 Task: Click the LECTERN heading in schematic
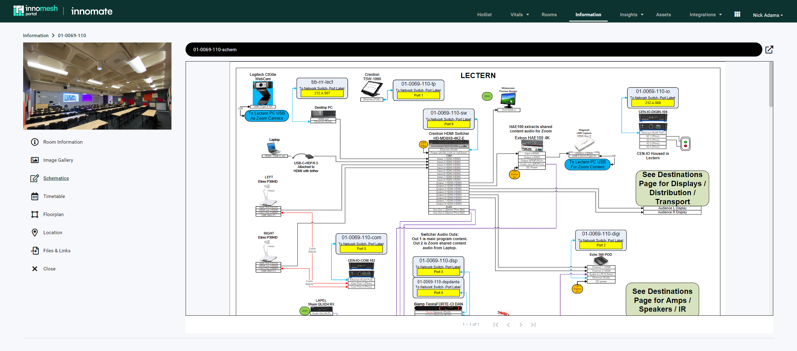point(478,76)
